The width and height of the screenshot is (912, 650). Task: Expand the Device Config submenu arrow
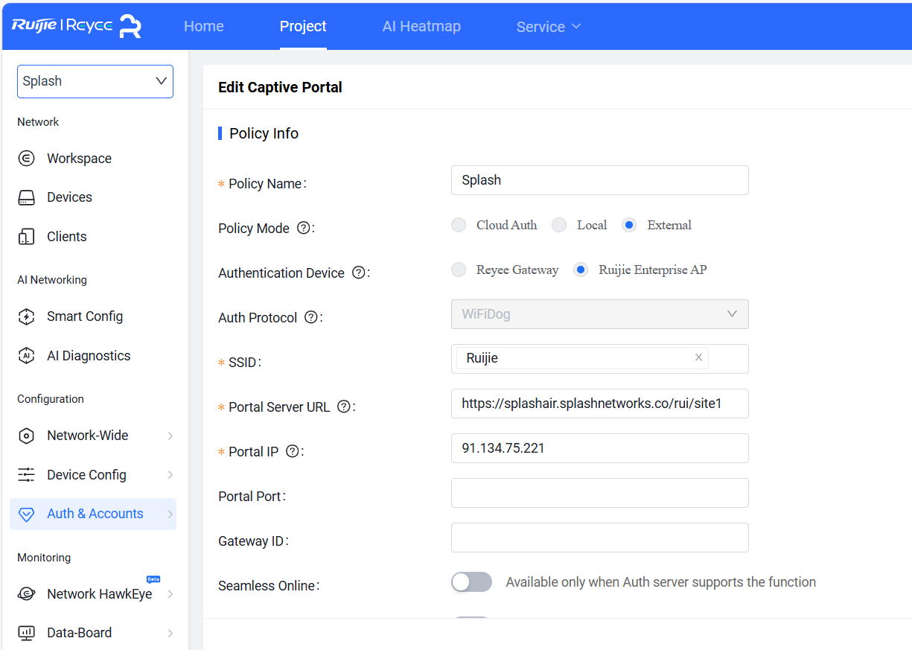point(170,475)
